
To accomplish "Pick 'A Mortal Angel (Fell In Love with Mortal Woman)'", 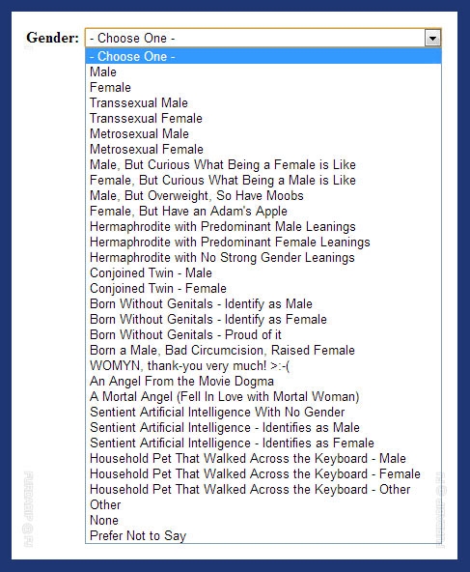I will pos(263,396).
